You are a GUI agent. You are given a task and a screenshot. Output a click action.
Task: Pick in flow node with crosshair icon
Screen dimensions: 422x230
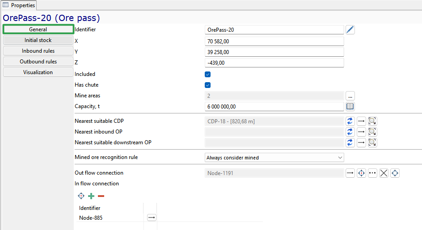tap(81, 196)
